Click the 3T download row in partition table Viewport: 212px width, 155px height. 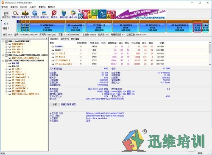tap(107, 64)
